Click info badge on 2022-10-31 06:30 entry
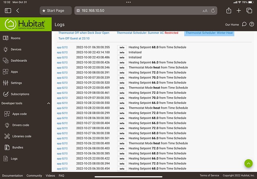257x179 pixels. (x=122, y=47)
